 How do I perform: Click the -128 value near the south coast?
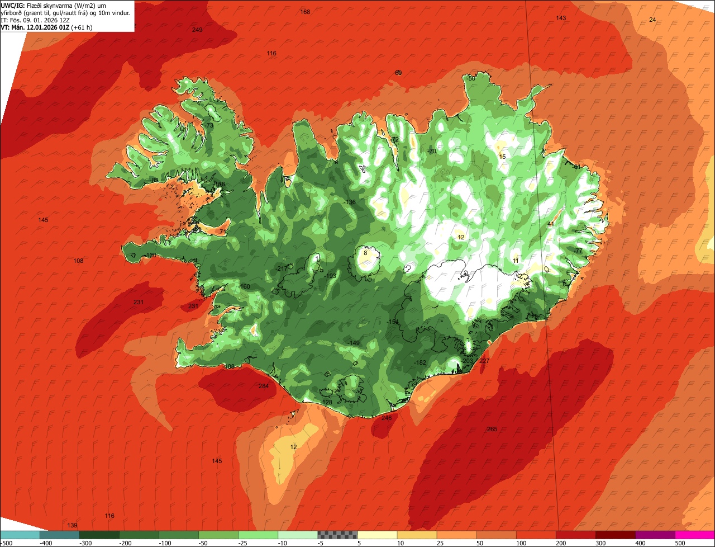point(326,402)
